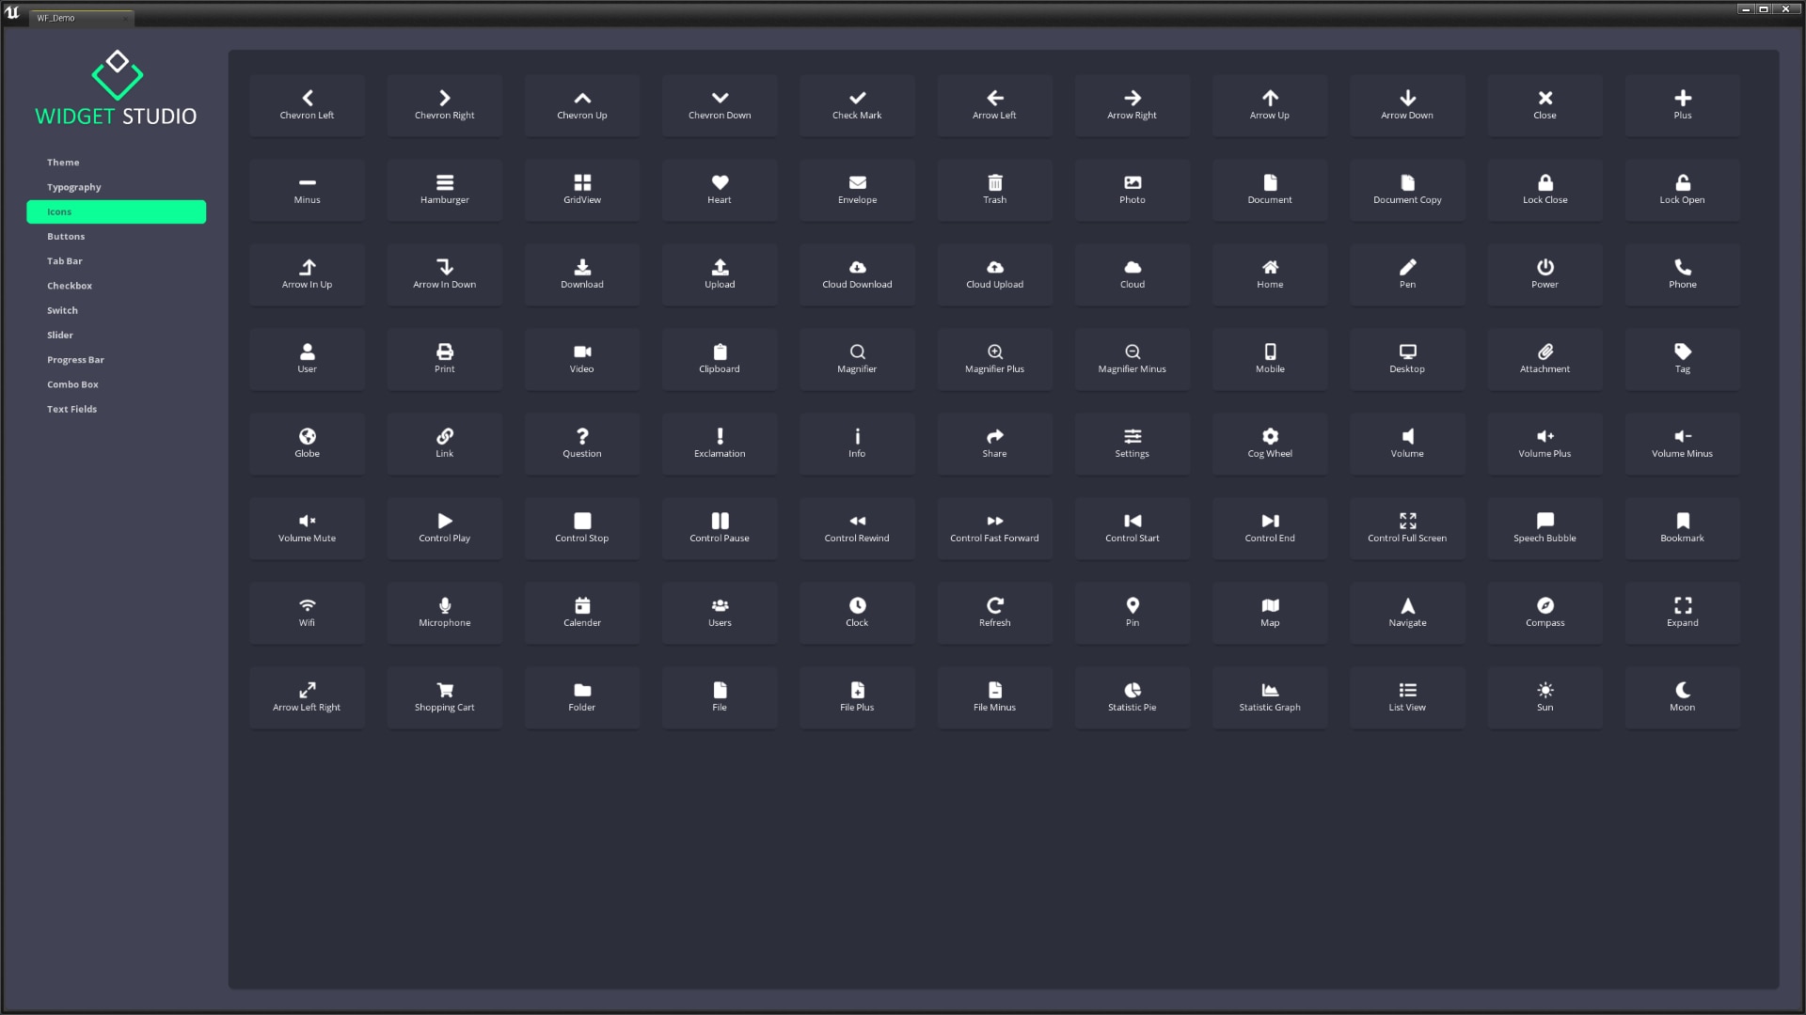
Task: Select the Chevron Down icon
Action: tap(719, 104)
